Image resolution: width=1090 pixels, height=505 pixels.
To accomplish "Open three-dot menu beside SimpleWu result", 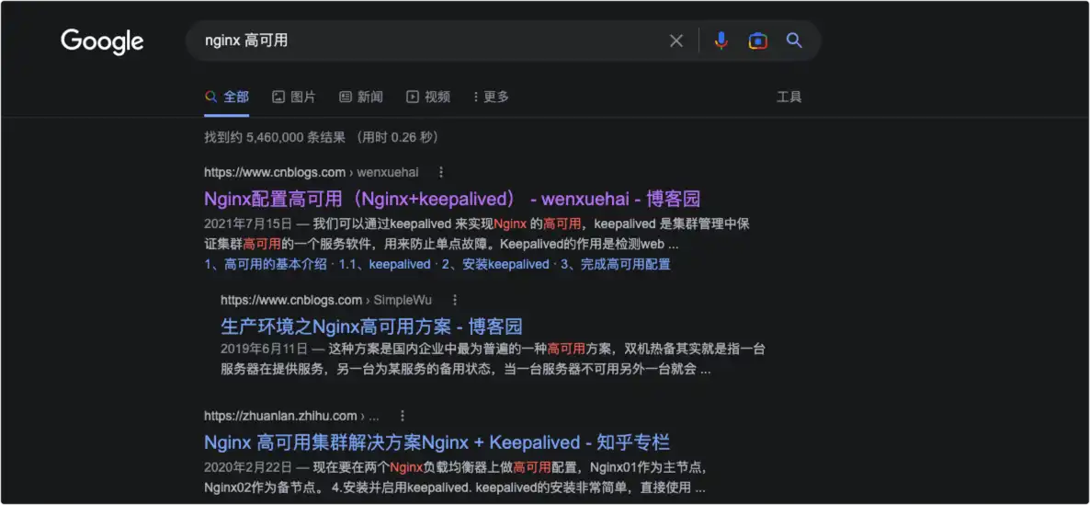I will point(455,300).
